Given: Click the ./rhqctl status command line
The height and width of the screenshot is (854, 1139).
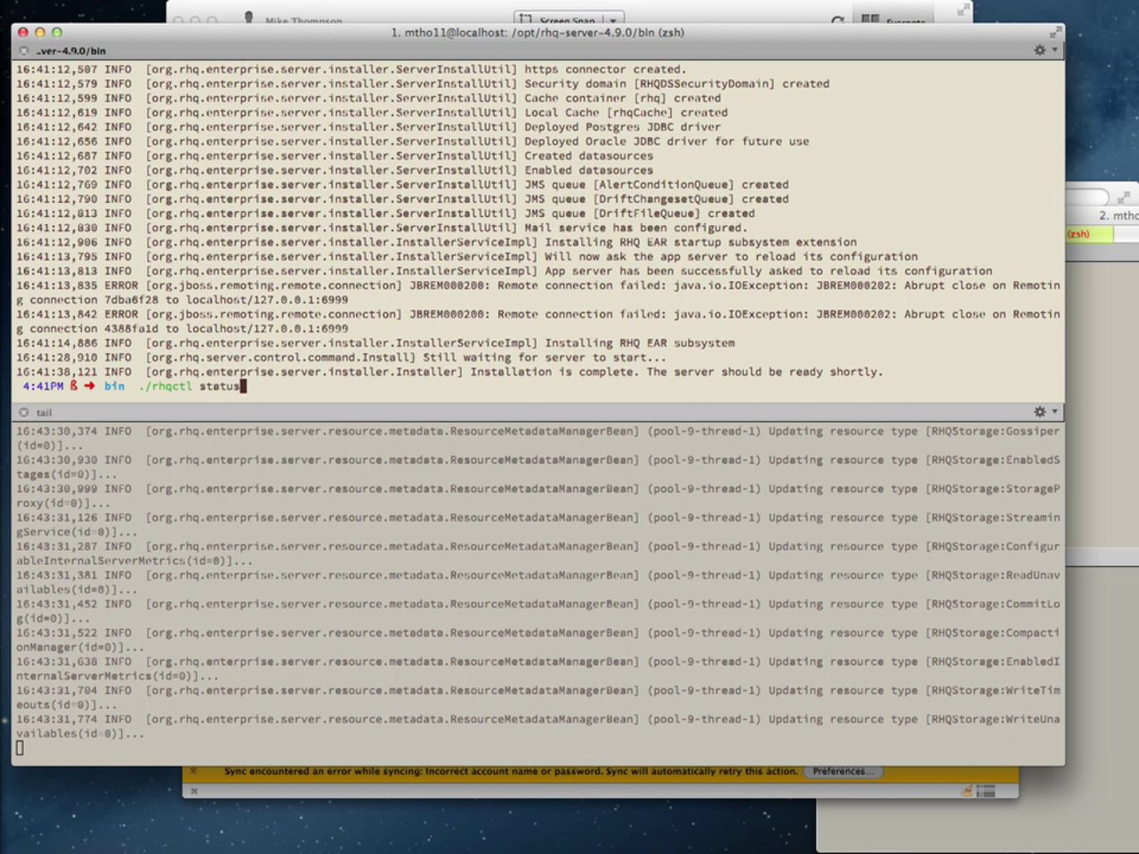Looking at the screenshot, I should pyautogui.click(x=189, y=386).
